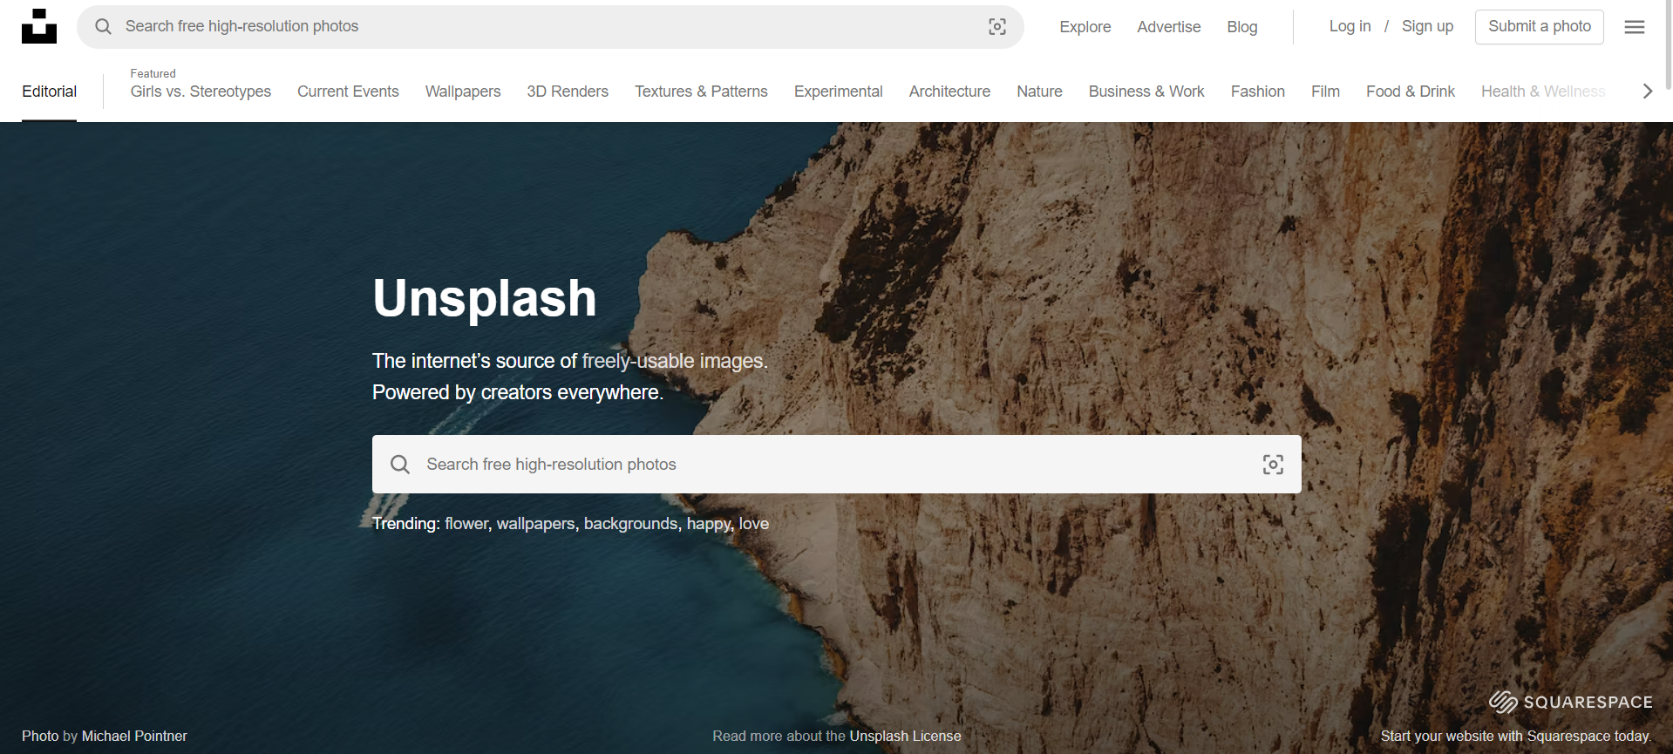The image size is (1673, 754).
Task: Select the Architecture category
Action: (949, 92)
